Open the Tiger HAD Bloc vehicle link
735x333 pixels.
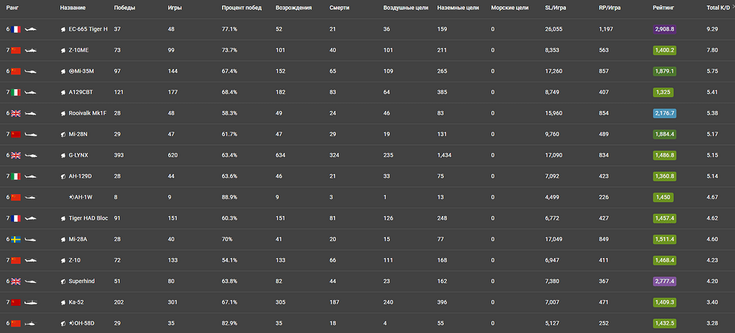pyautogui.click(x=88, y=218)
